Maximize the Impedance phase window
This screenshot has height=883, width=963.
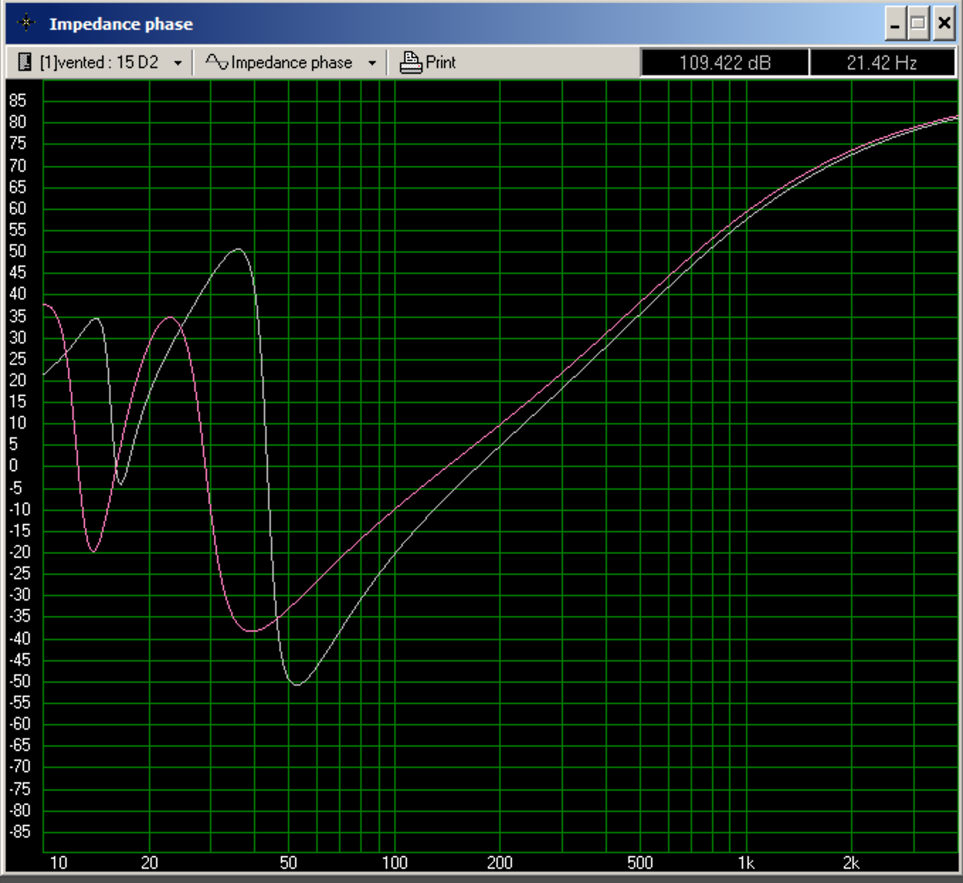click(x=918, y=24)
